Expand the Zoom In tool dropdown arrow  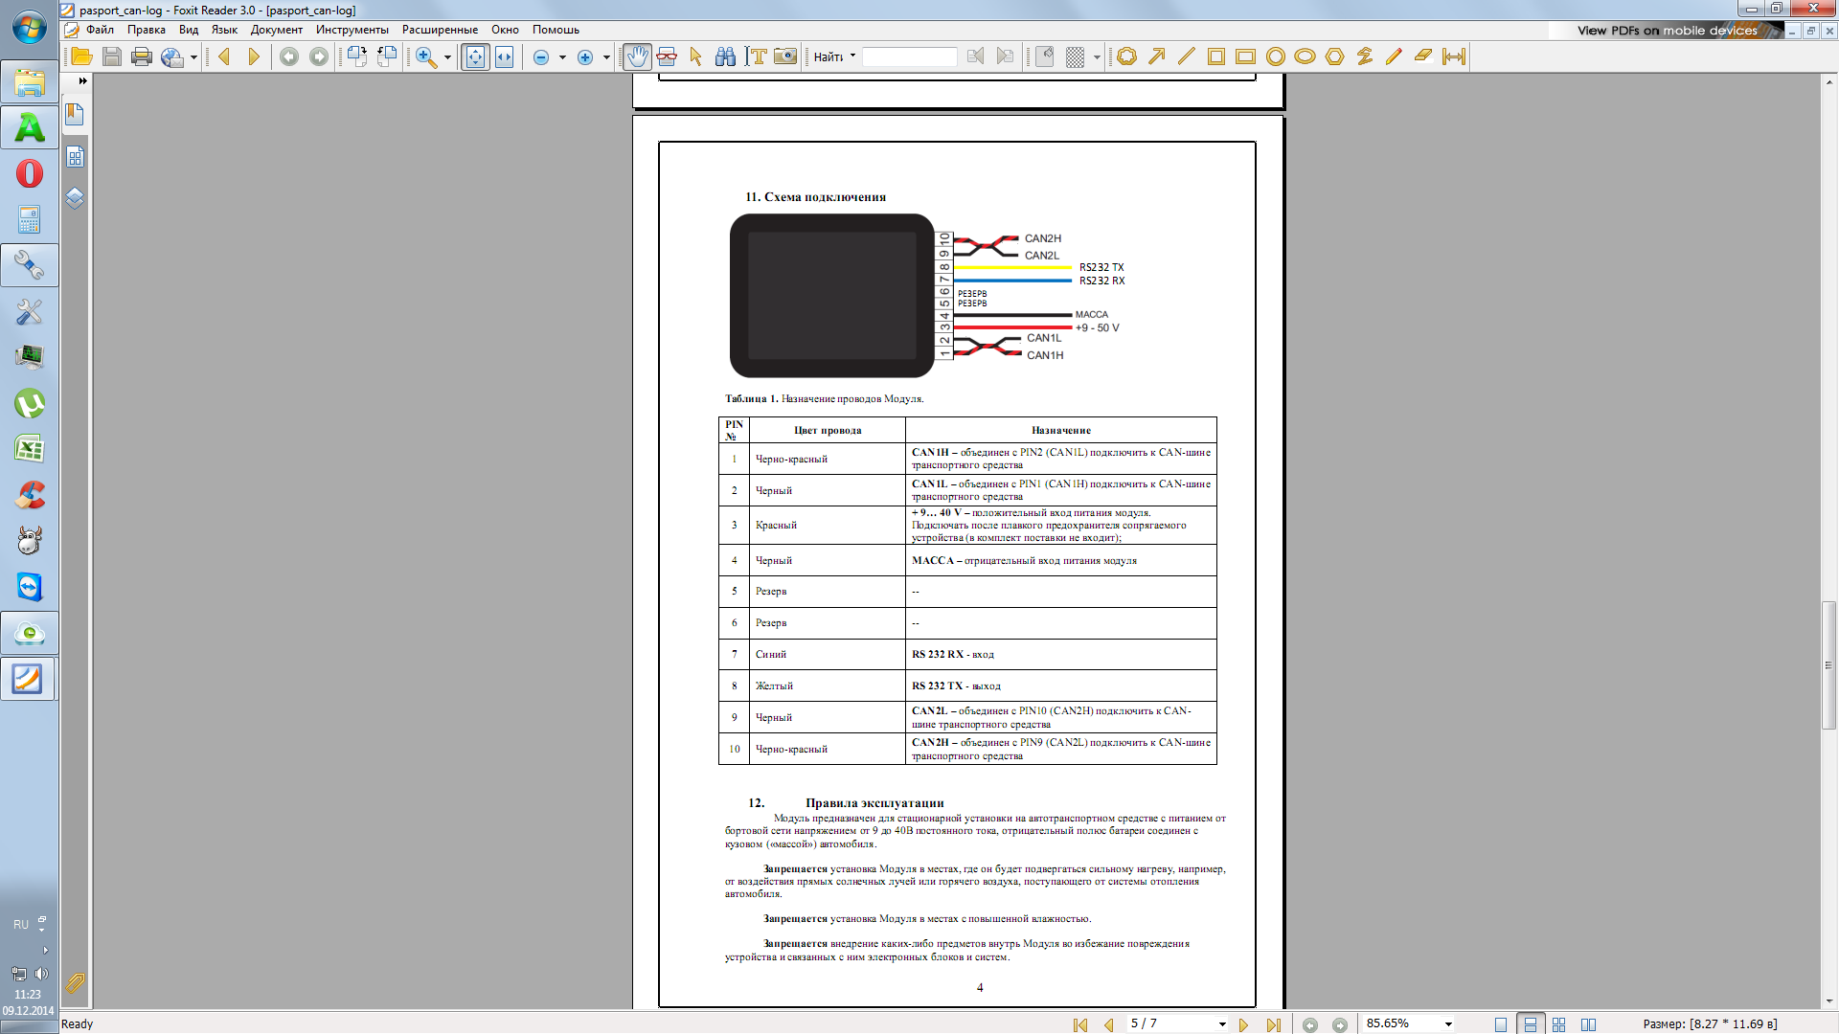point(447,57)
